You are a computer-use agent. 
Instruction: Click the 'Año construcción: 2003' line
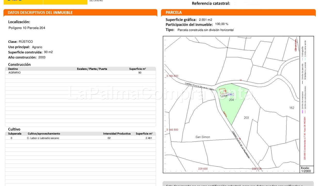27,57
